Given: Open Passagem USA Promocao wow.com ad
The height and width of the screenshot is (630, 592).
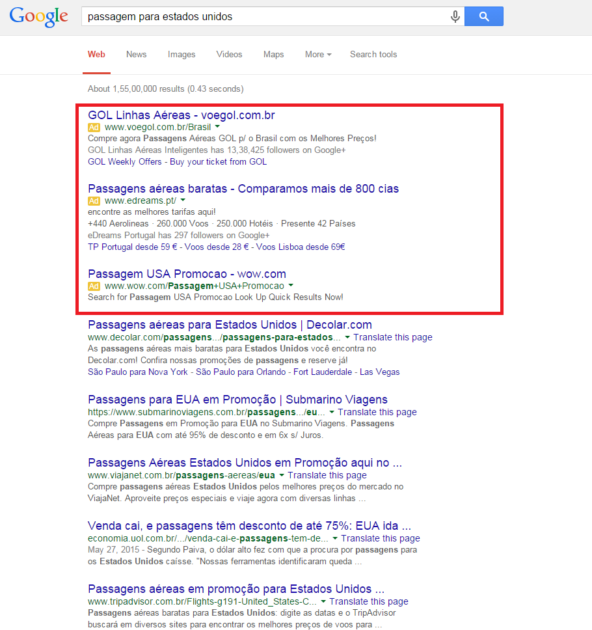Looking at the screenshot, I should click(x=187, y=274).
